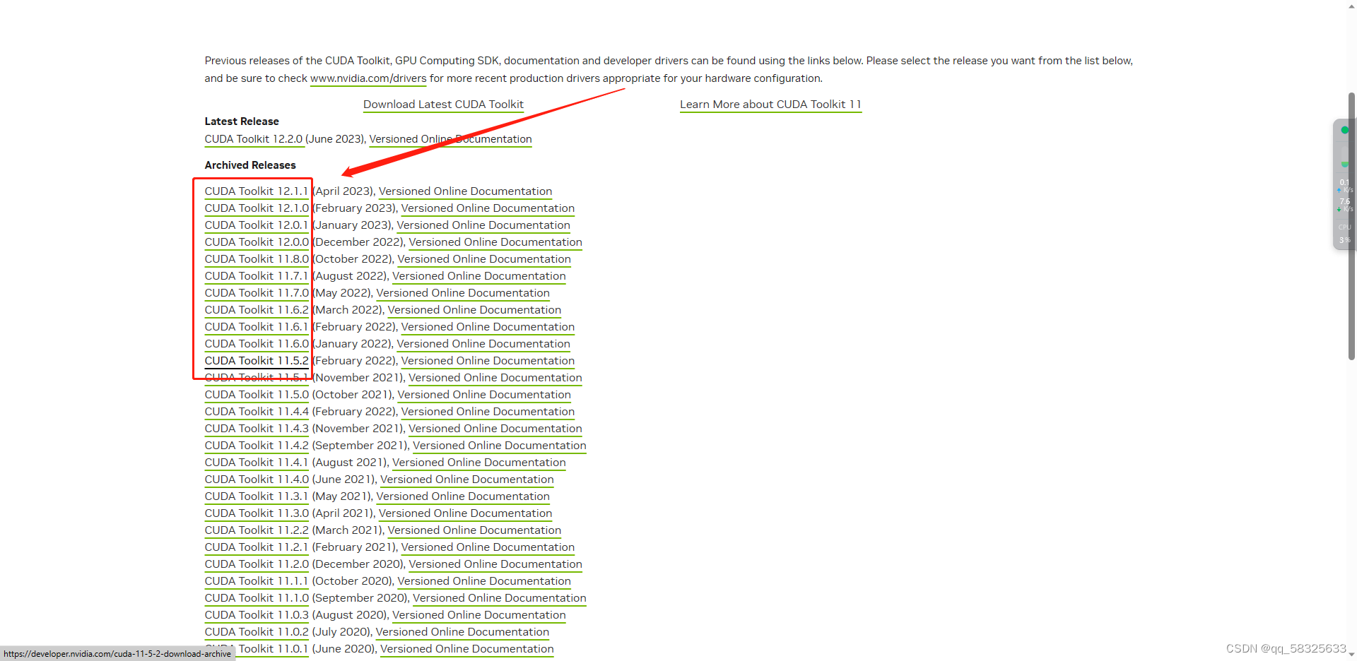This screenshot has width=1357, height=661.
Task: Click the upload speed arrow in monitor widget
Action: tap(1339, 191)
